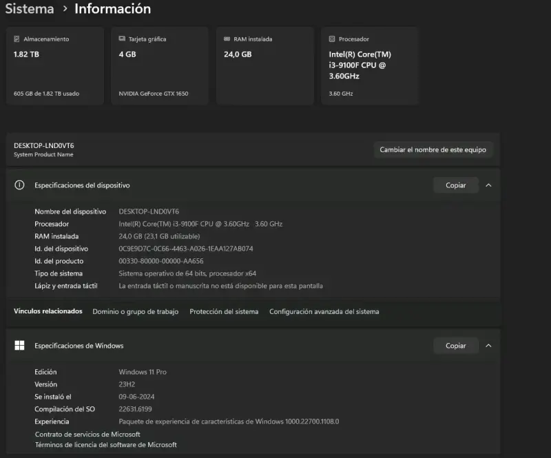Screen dimensions: 551x458
Task: Click Tipo de sistema label
Action: pos(59,273)
